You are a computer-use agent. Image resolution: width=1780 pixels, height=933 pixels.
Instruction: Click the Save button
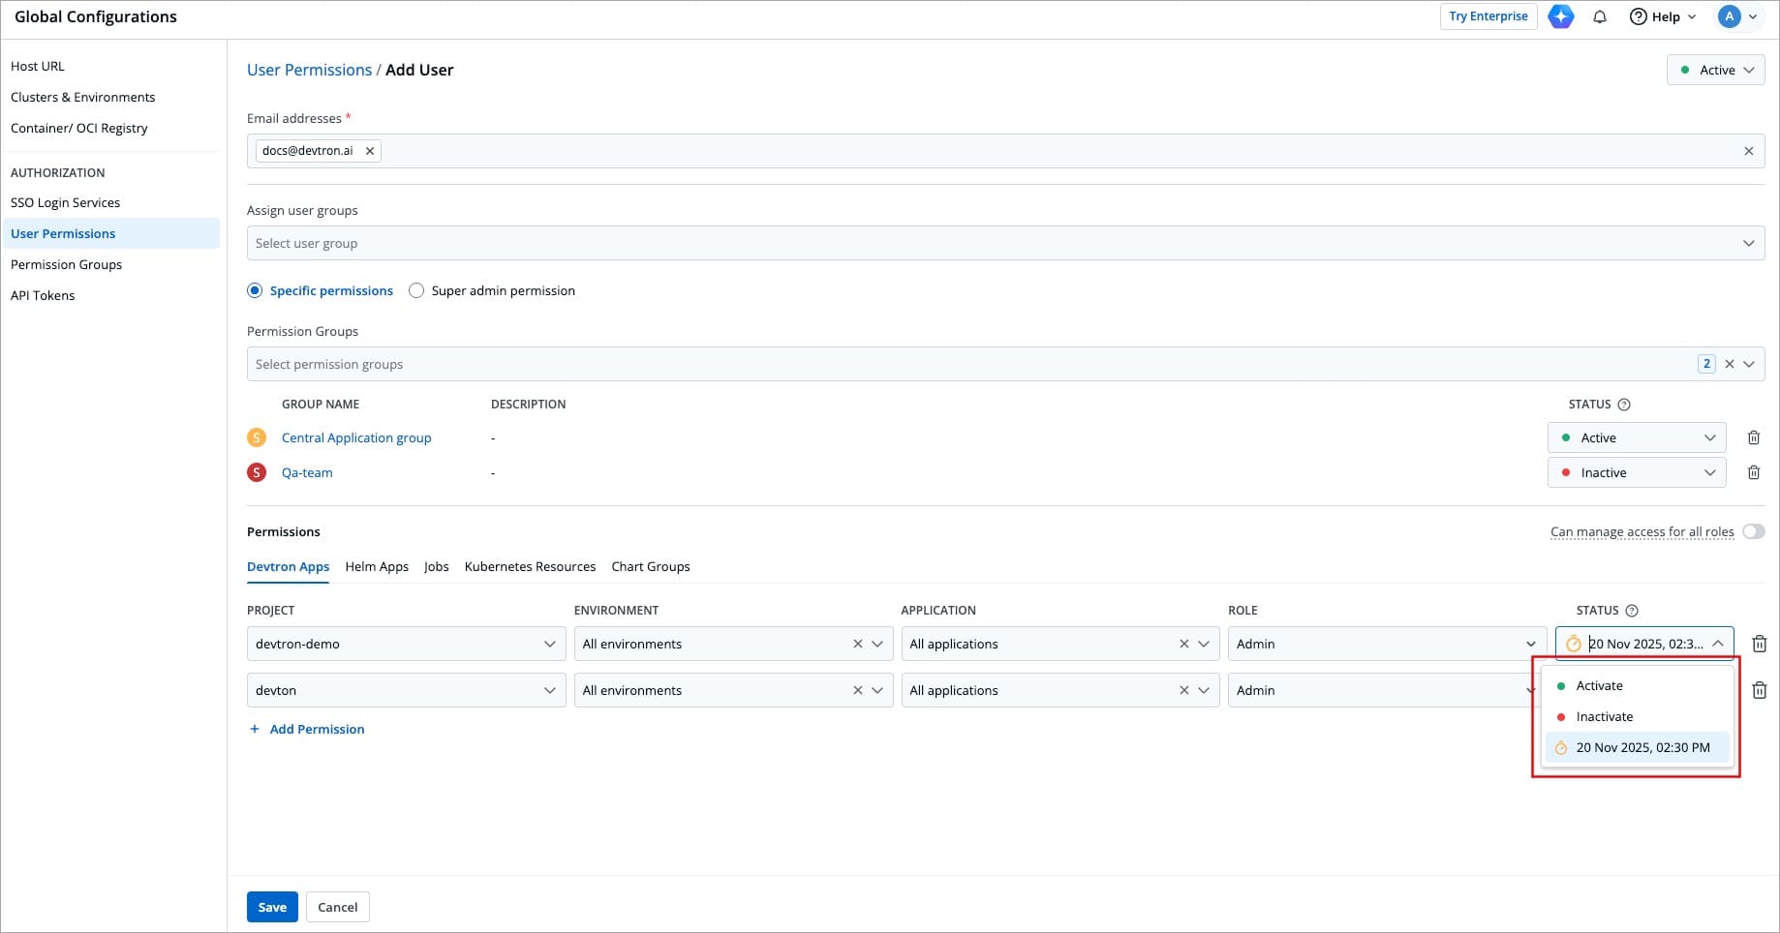click(272, 907)
